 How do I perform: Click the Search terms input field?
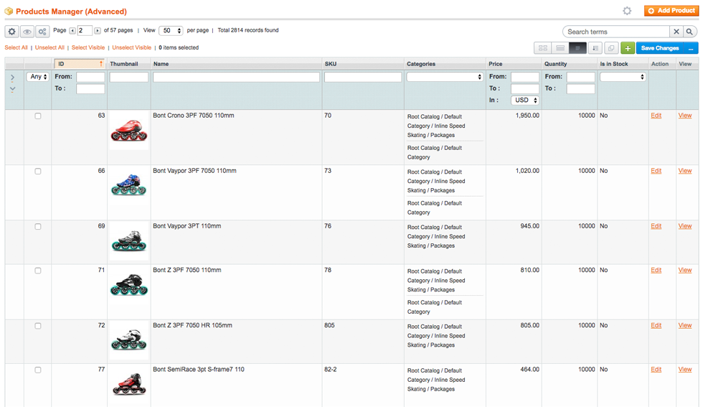(616, 32)
